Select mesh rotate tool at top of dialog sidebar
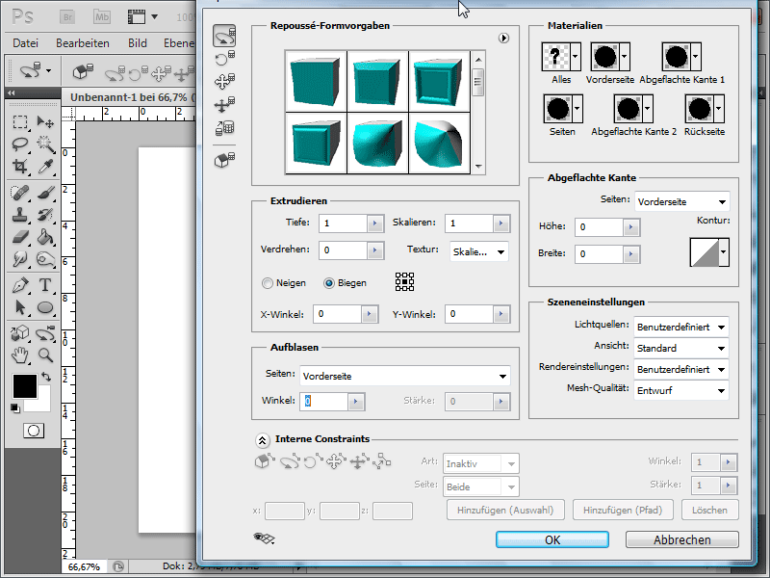Viewport: 770px width, 578px height. click(x=224, y=36)
